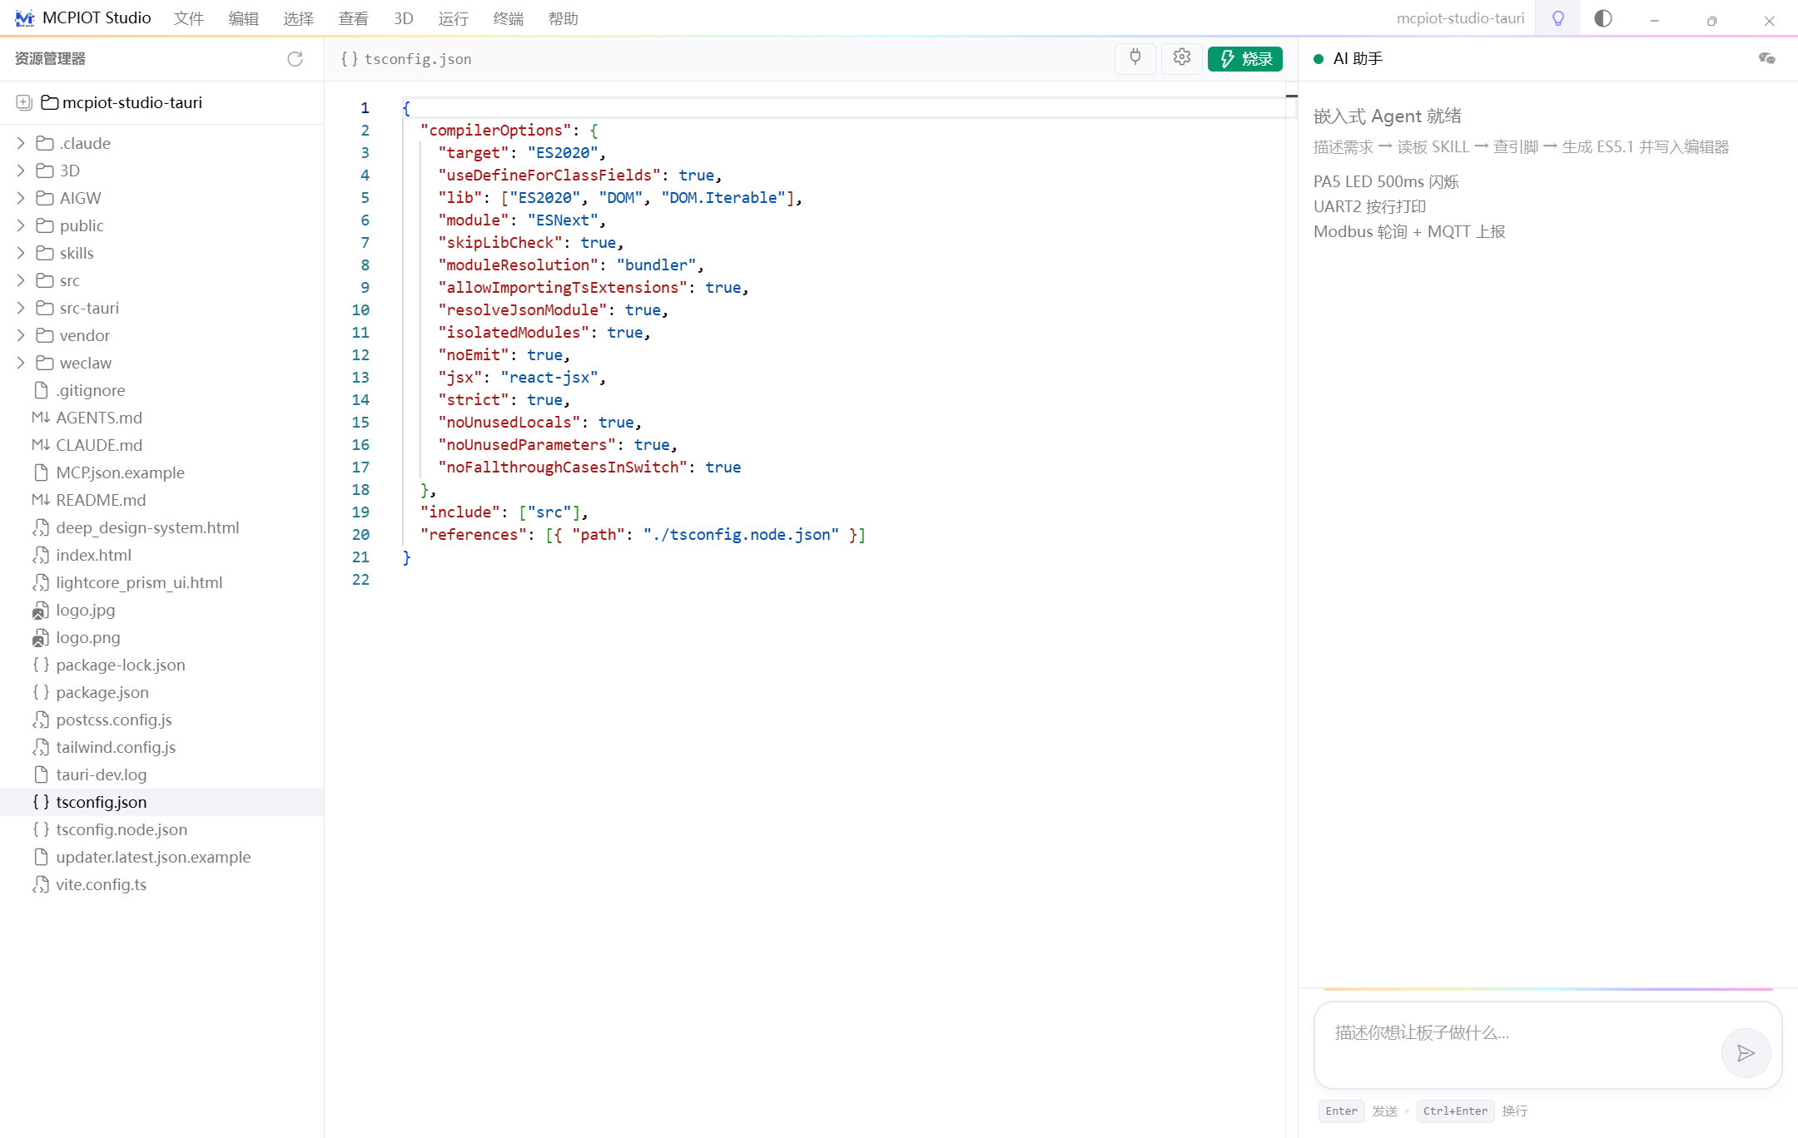Image resolution: width=1798 pixels, height=1138 pixels.
Task: Click the tauri-dev.log file icon
Action: click(41, 774)
